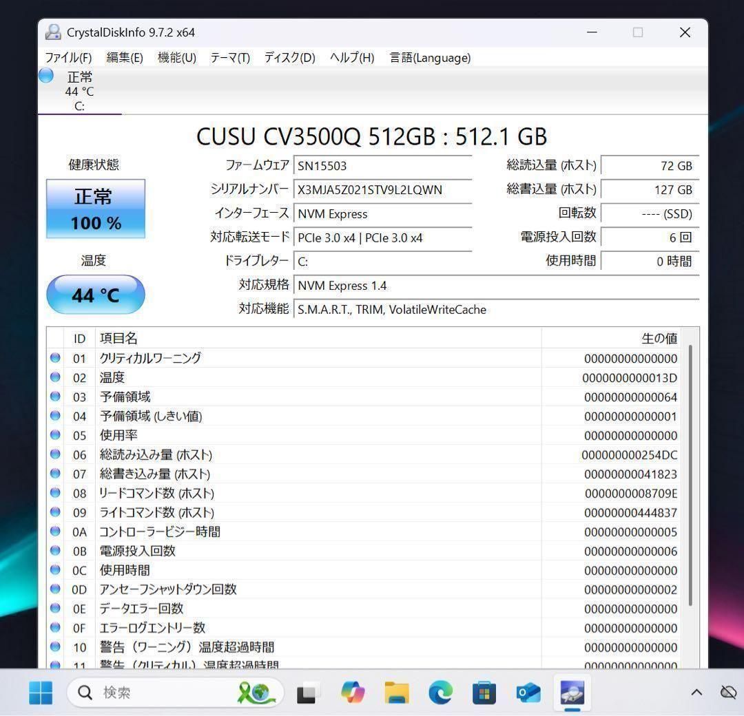Viewport: 744px width, 716px height.
Task: Open the 言語(Language) selection menu
Action: point(431,58)
